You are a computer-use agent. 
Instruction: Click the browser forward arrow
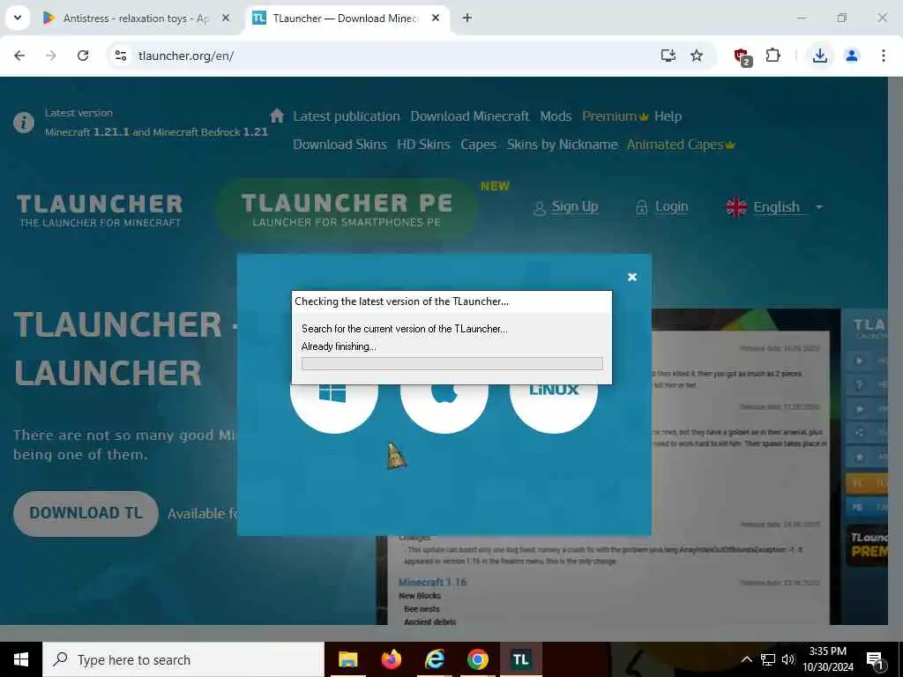[x=51, y=56]
